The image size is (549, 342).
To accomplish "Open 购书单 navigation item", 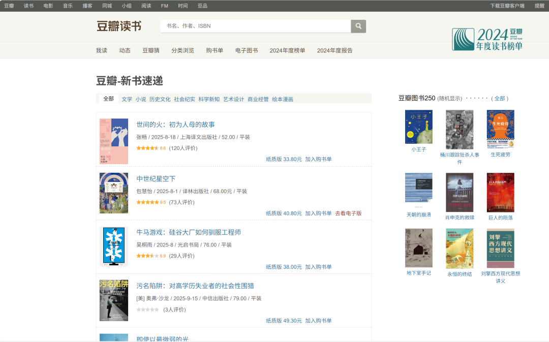I will point(215,50).
